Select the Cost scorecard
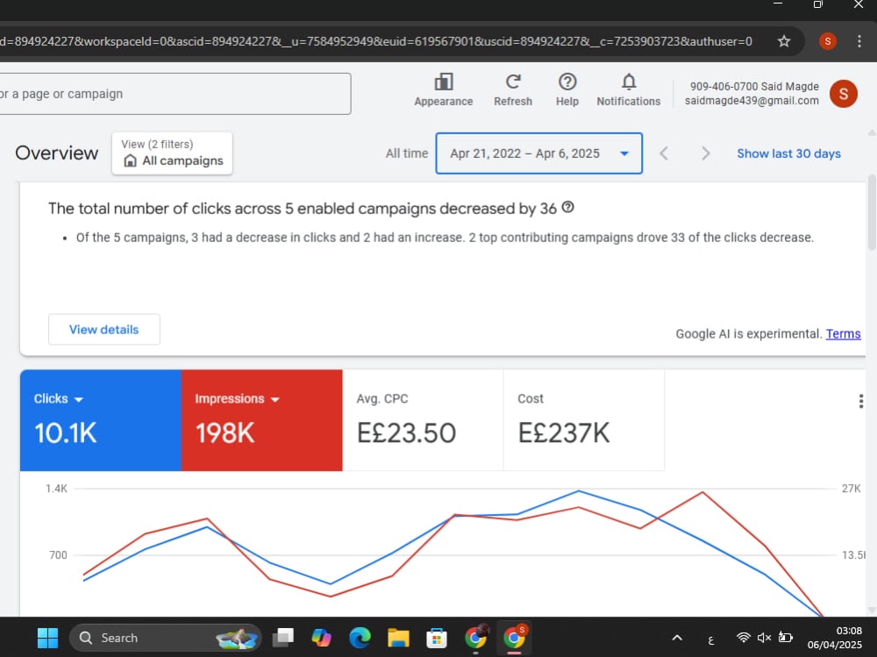The image size is (877, 657). [x=584, y=420]
